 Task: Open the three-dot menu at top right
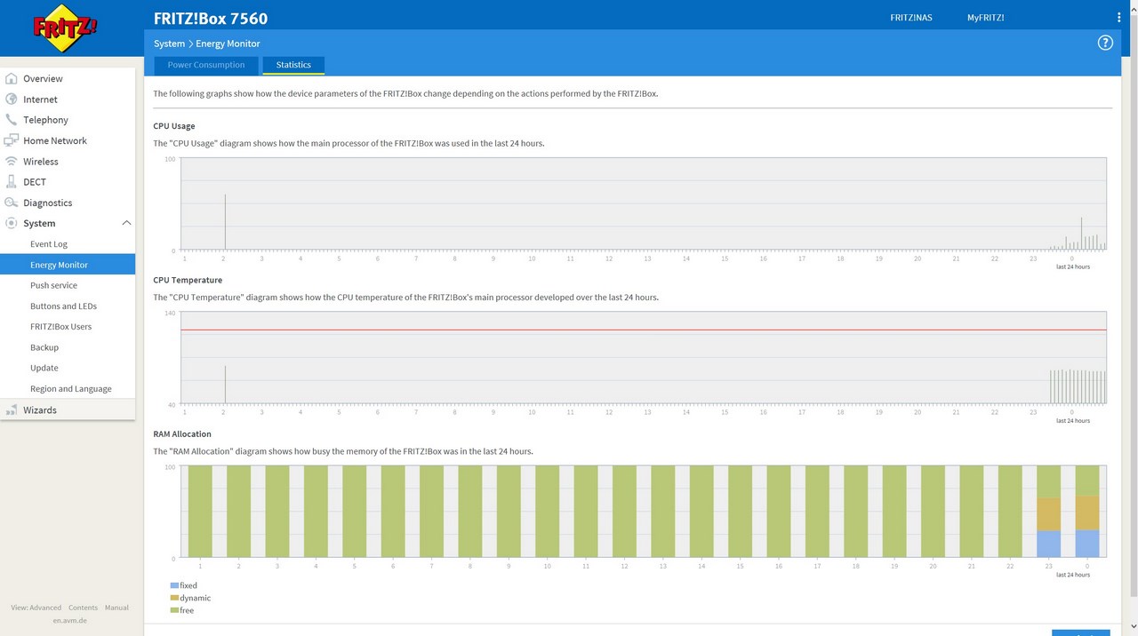click(1119, 18)
